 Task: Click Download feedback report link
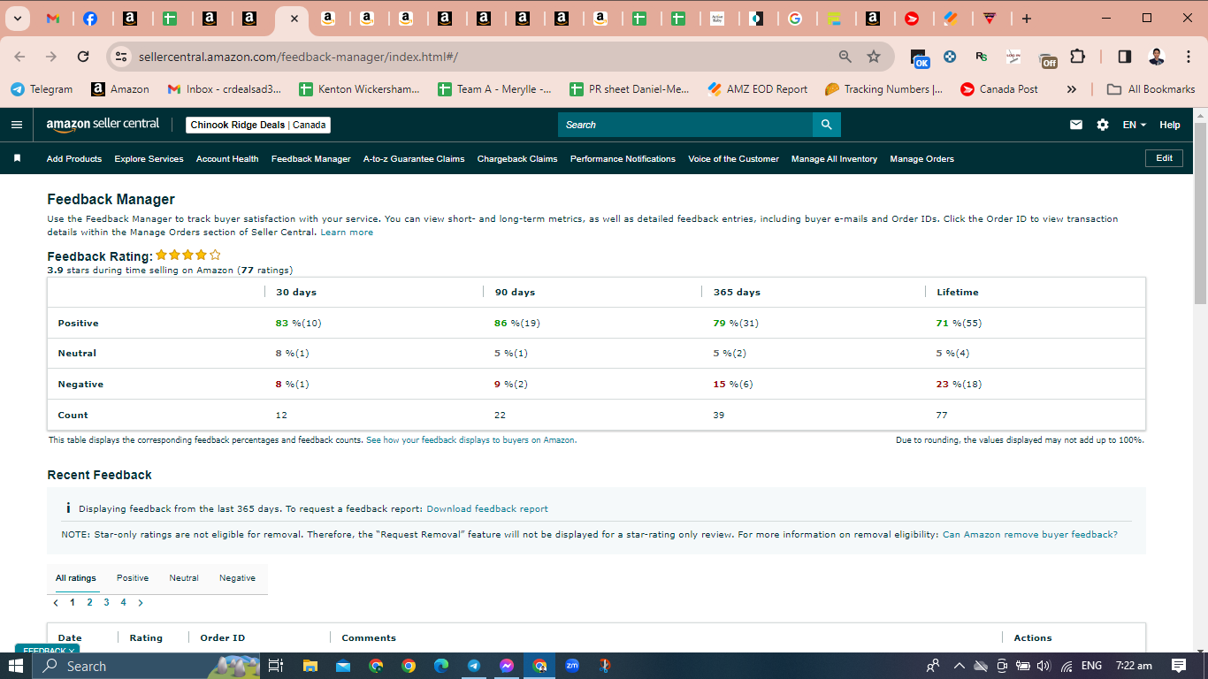(x=487, y=509)
